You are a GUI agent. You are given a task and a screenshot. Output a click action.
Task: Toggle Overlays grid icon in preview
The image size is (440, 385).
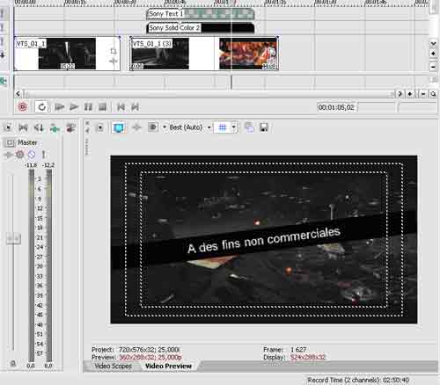tap(223, 127)
